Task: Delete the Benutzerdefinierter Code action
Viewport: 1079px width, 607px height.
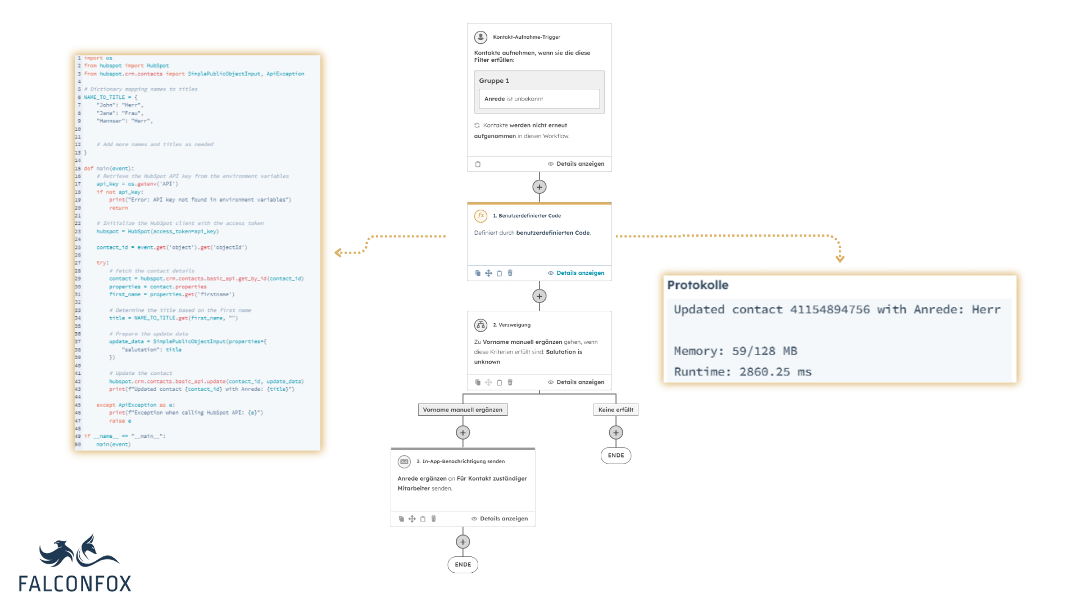Action: click(510, 273)
